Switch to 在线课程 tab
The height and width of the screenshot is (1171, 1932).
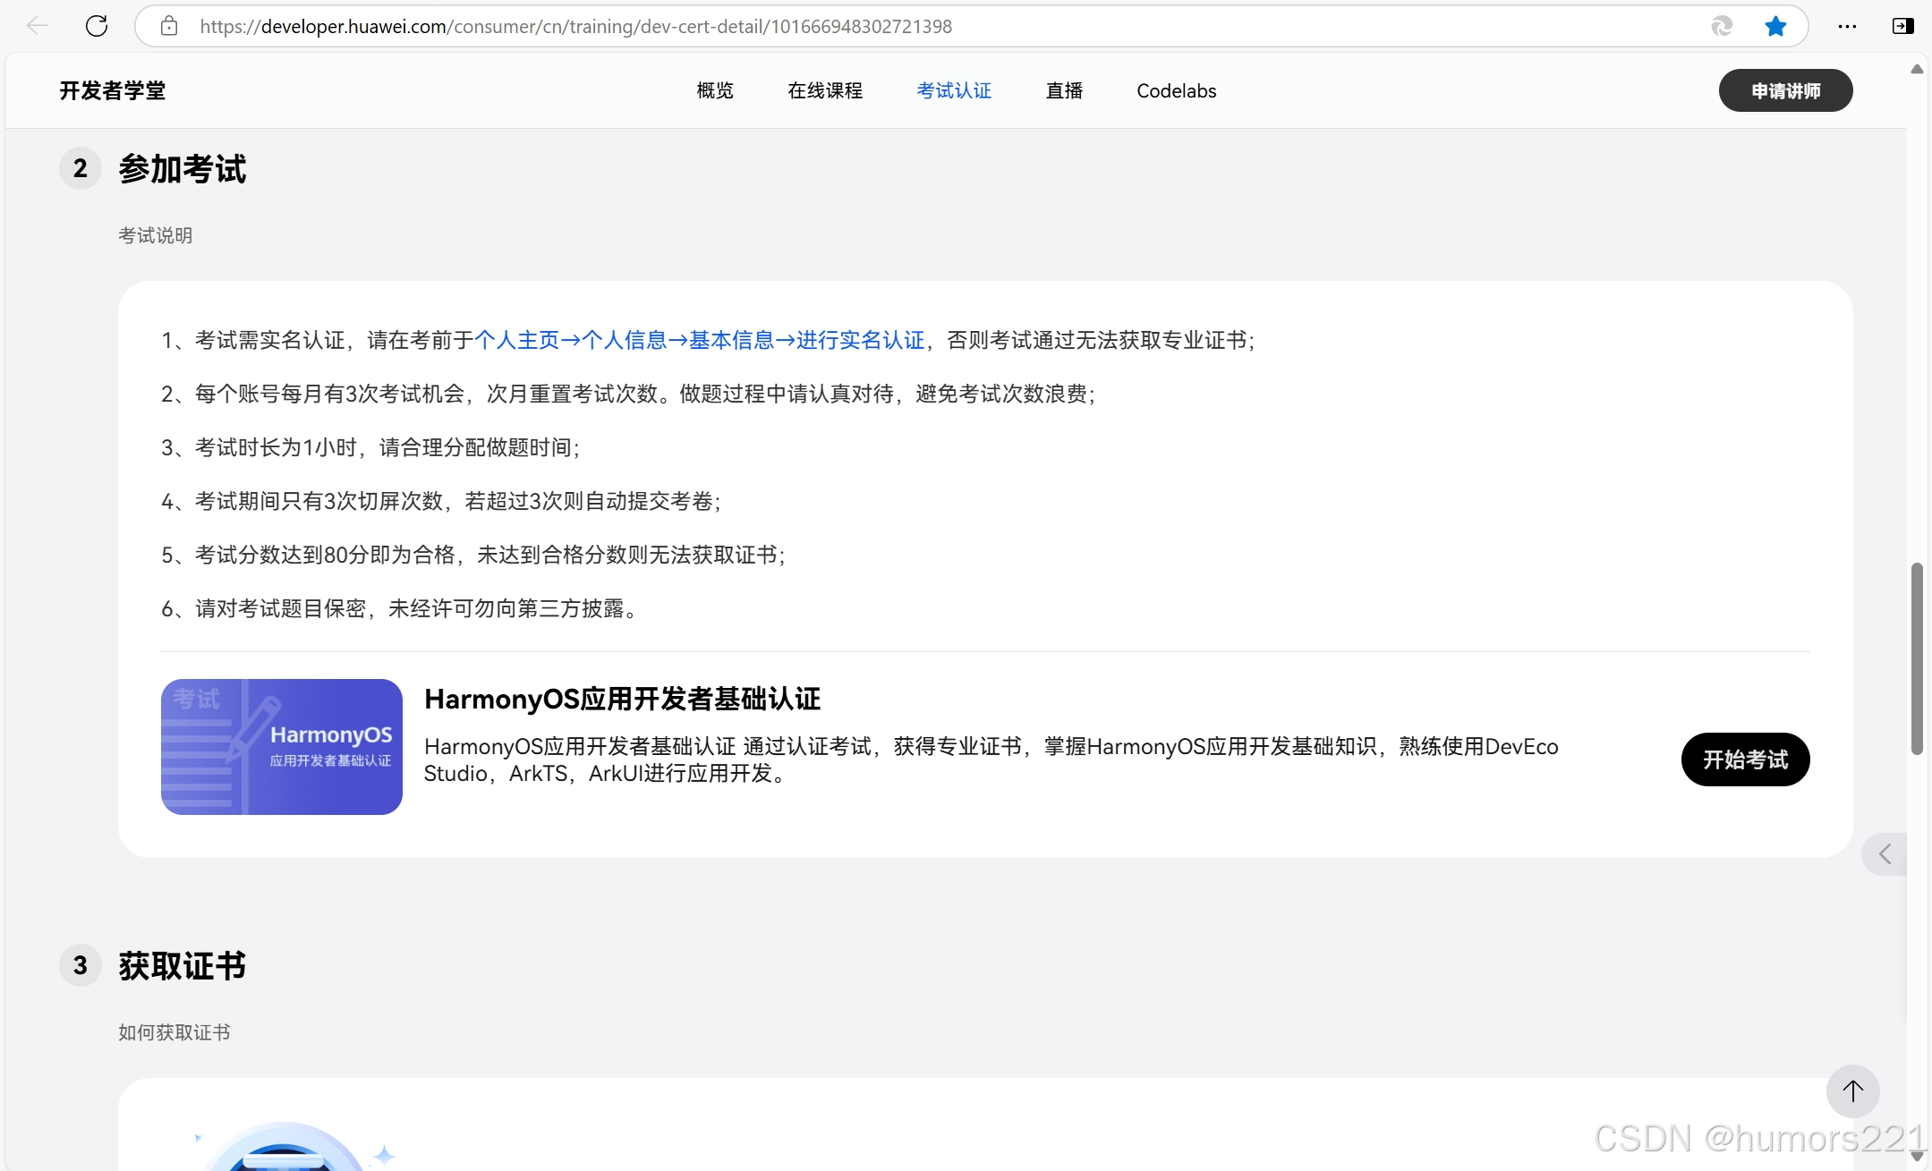click(x=825, y=90)
